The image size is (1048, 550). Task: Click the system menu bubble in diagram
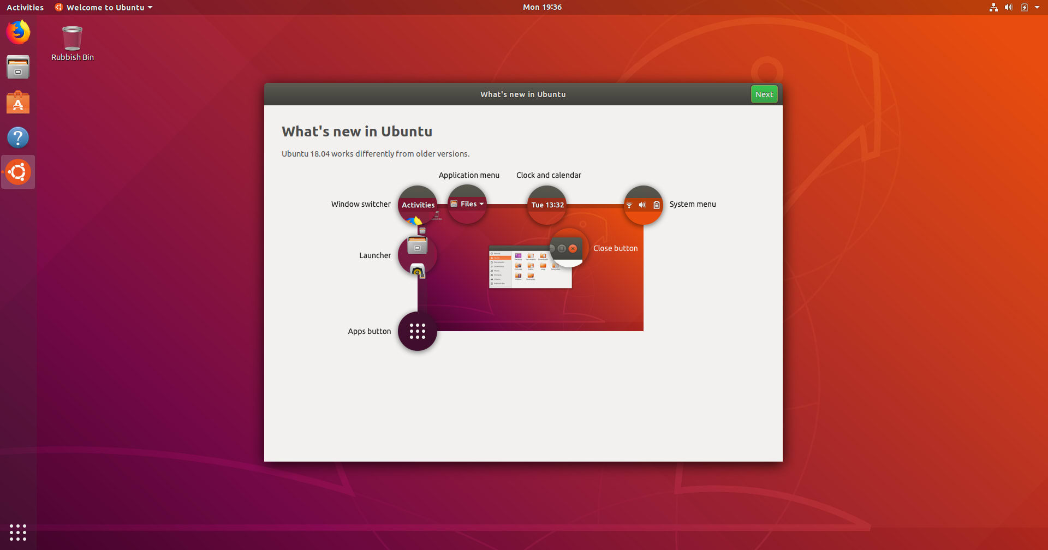[x=643, y=205]
